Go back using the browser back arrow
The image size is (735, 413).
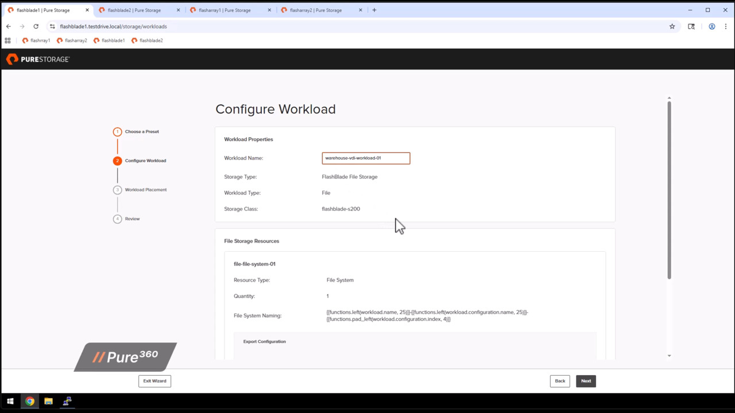[x=9, y=26]
